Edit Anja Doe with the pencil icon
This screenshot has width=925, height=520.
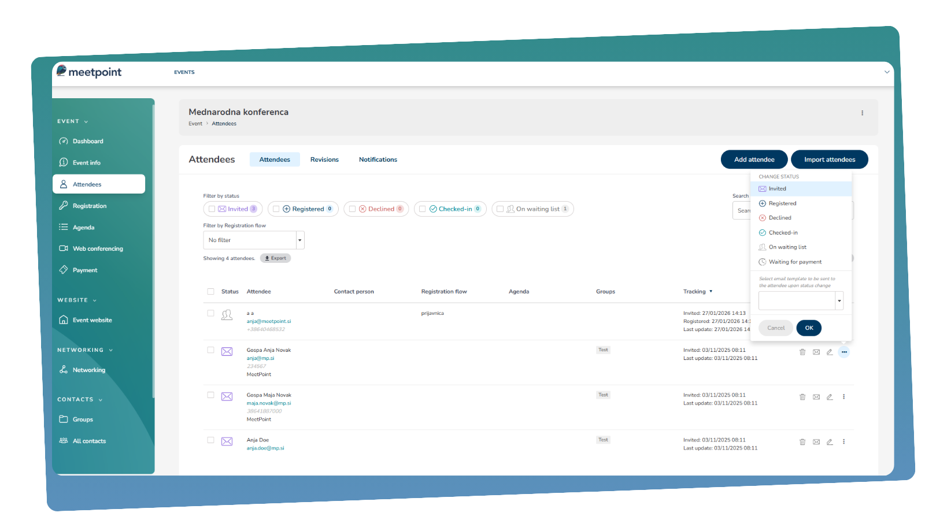(x=830, y=442)
